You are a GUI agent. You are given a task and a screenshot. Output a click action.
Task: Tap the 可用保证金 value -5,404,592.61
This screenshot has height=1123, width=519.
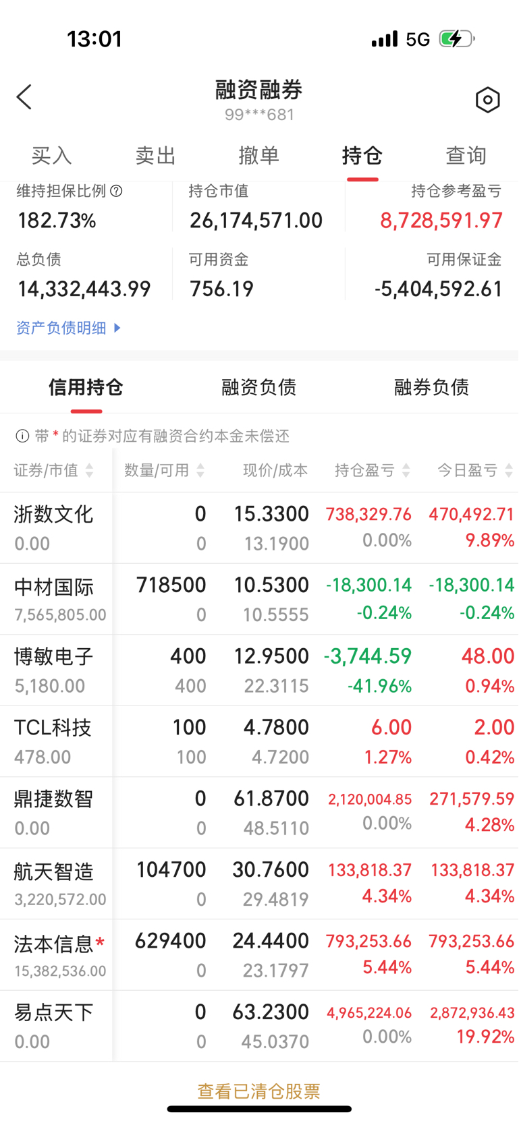point(439,289)
